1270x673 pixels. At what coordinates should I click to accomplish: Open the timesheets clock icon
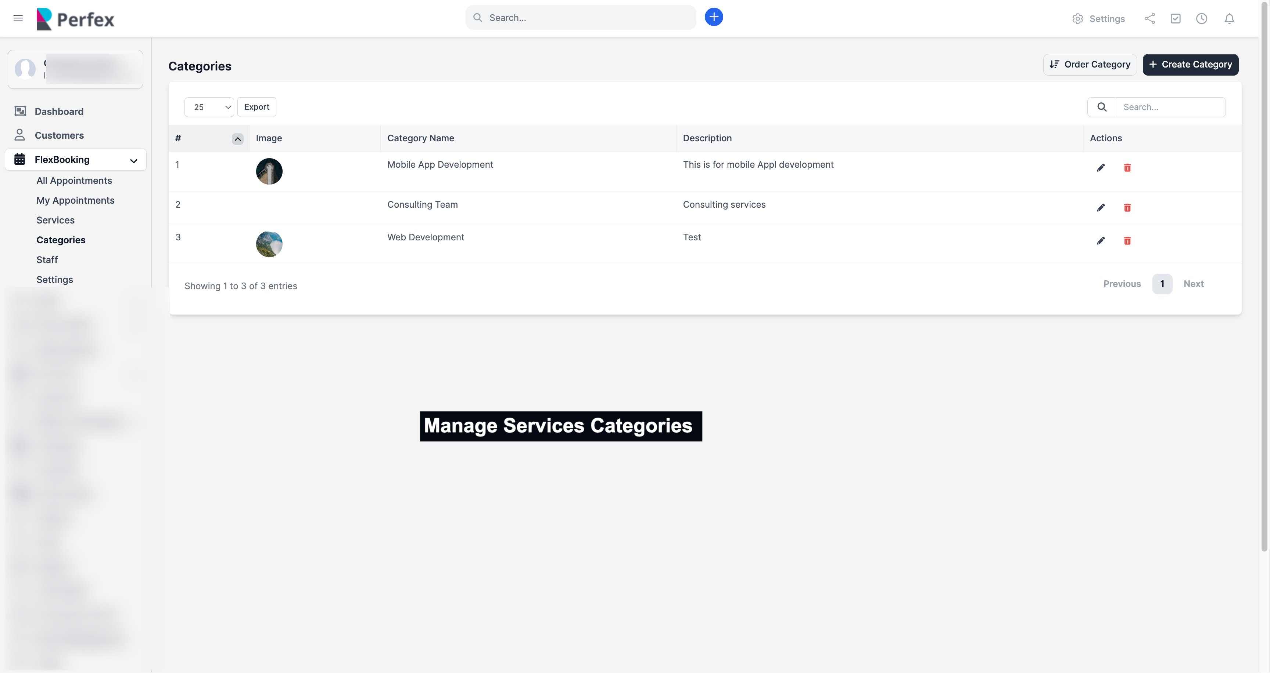click(x=1202, y=19)
